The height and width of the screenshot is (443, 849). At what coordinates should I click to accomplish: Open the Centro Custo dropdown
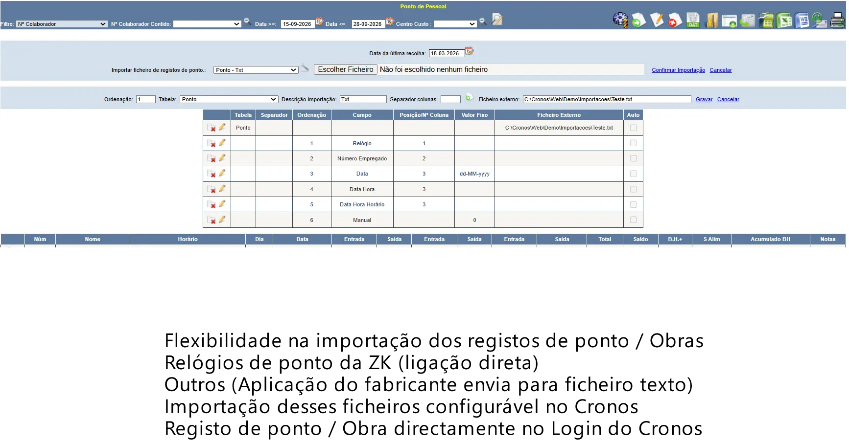pos(455,24)
